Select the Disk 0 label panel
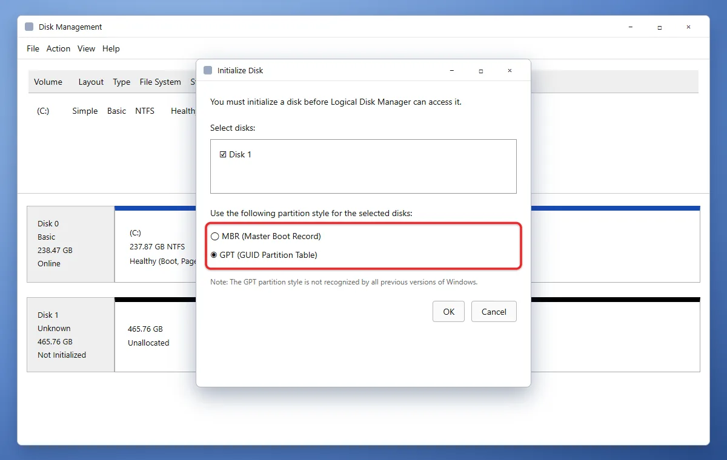 71,244
